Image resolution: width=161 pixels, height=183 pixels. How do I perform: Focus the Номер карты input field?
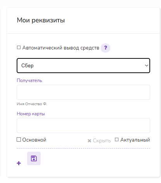pyautogui.click(x=83, y=125)
